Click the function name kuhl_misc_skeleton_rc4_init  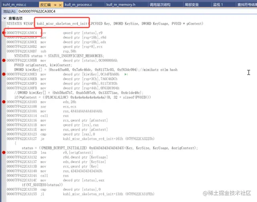tap(62, 24)
